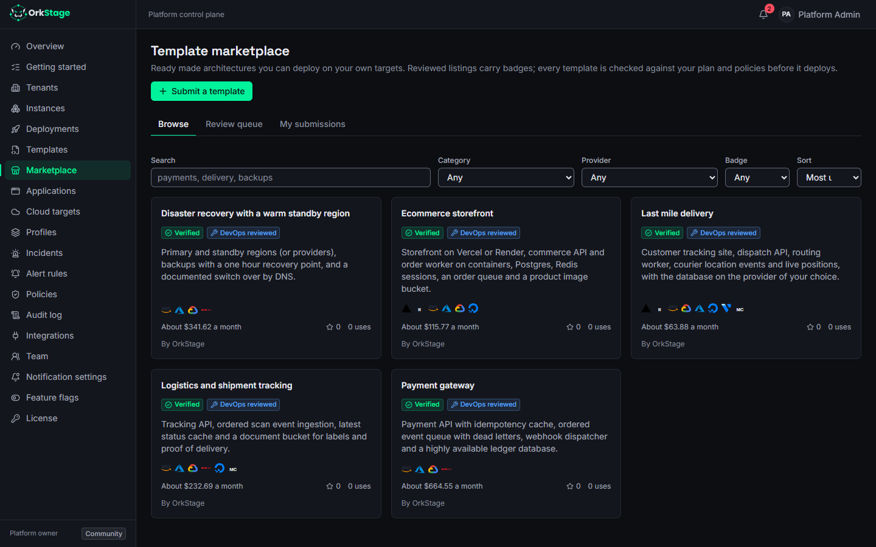Open the Last mile delivery template title
The height and width of the screenshot is (547, 876).
(677, 213)
